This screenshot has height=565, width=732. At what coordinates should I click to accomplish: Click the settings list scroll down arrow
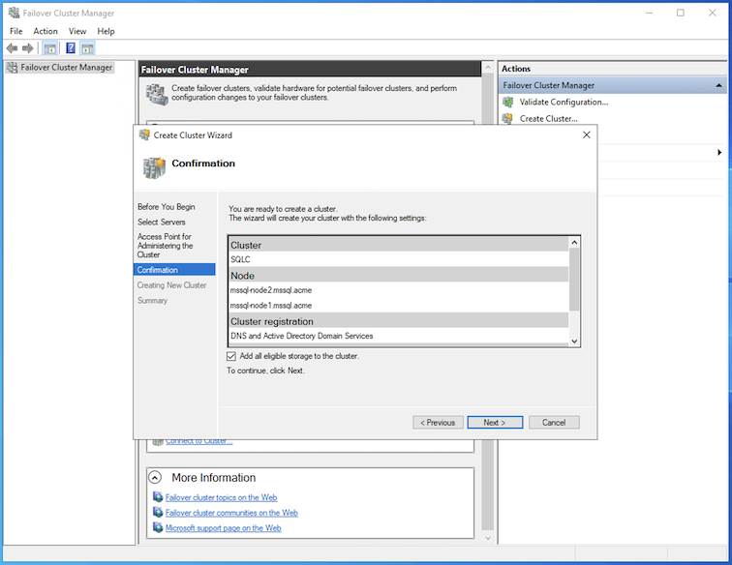[x=574, y=342]
